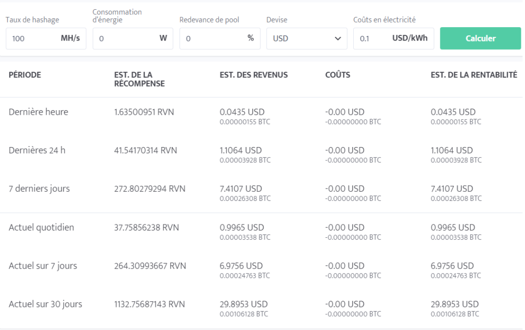The image size is (525, 330).
Task: Click the COÛTS column header
Action: click(337, 75)
